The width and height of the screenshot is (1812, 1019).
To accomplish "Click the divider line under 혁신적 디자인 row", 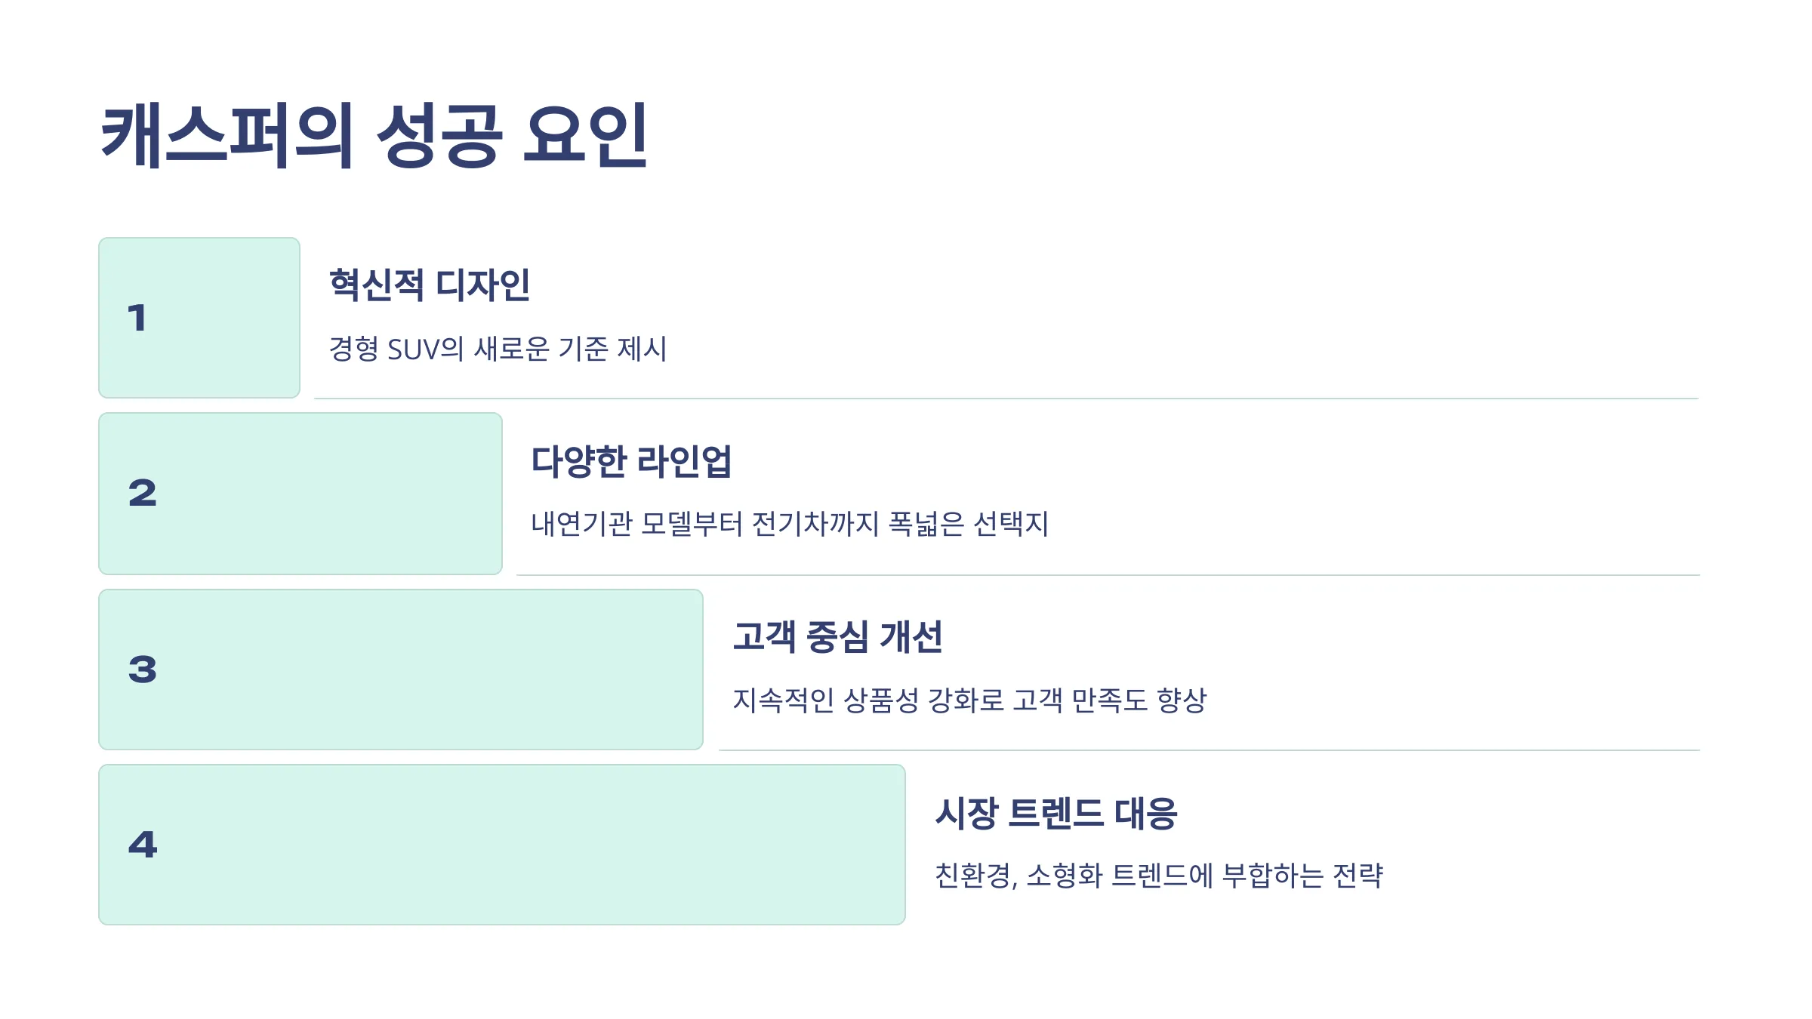I will pos(1006,398).
